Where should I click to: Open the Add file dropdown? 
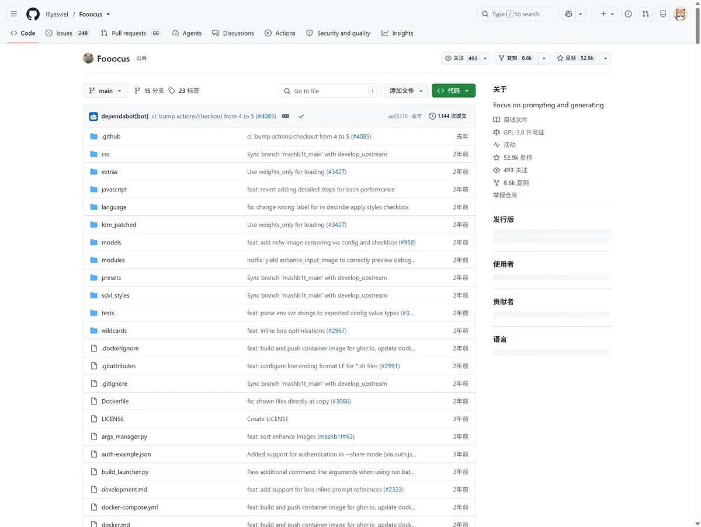point(406,90)
